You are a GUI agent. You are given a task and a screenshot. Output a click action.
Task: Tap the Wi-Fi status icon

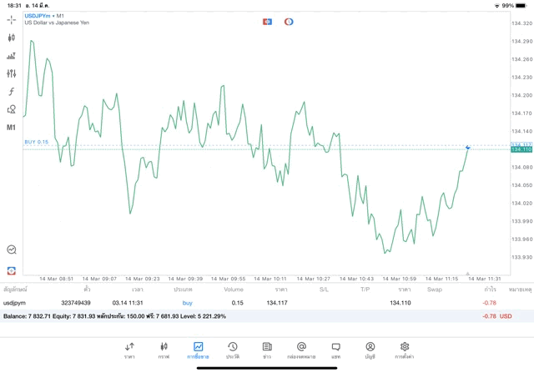497,6
